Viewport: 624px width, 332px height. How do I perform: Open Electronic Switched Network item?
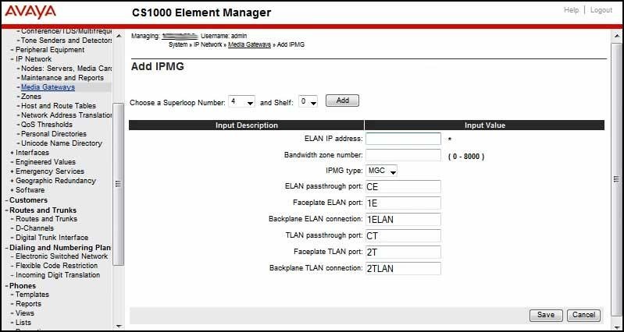pyautogui.click(x=62, y=256)
